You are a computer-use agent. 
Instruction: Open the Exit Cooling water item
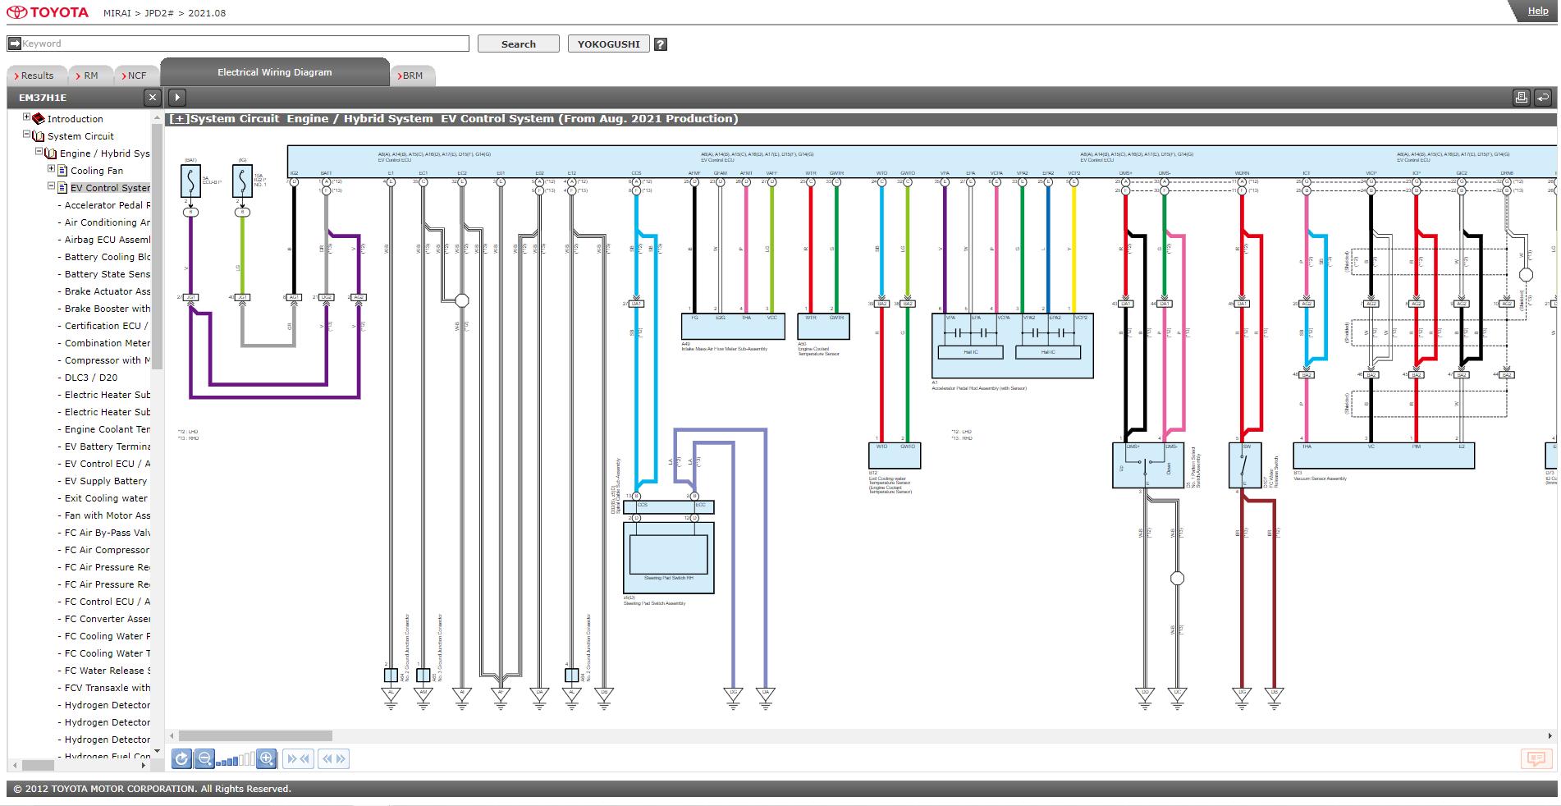[106, 498]
